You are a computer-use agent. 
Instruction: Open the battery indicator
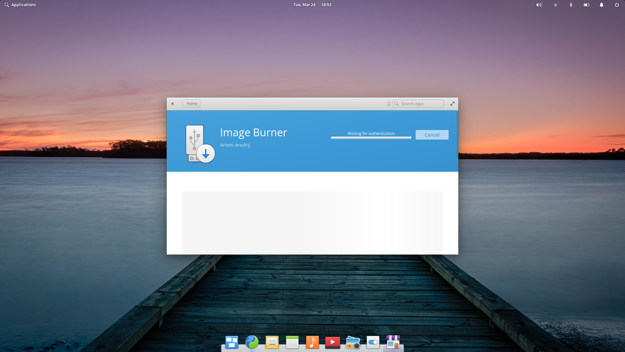coord(587,5)
